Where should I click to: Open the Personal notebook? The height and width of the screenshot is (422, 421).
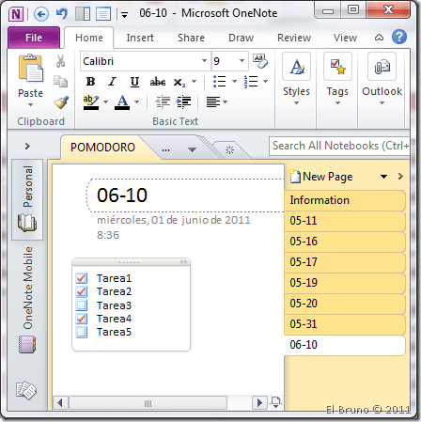27,199
